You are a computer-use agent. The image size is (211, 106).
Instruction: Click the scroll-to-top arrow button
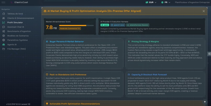(x=205, y=102)
